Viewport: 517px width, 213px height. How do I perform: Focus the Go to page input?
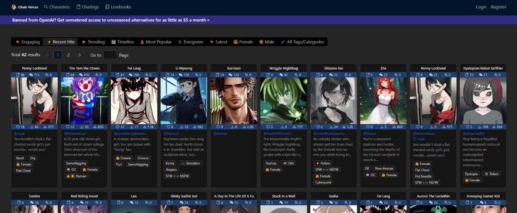pyautogui.click(x=110, y=55)
